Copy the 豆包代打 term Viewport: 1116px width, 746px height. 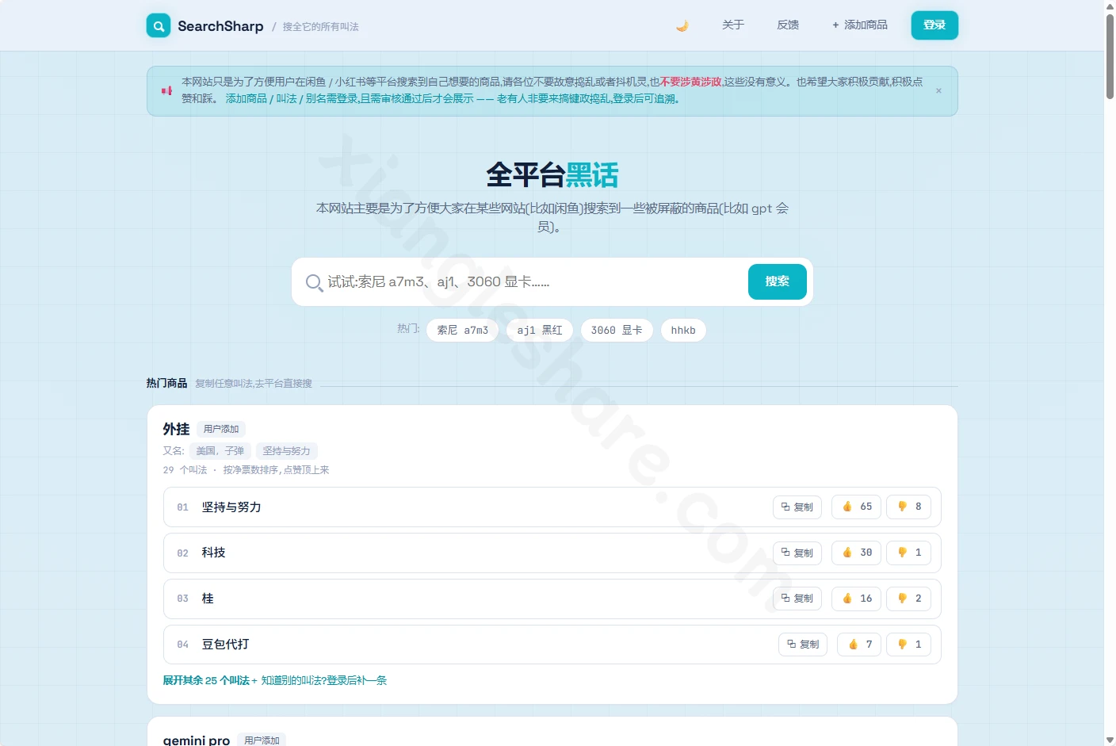click(803, 645)
